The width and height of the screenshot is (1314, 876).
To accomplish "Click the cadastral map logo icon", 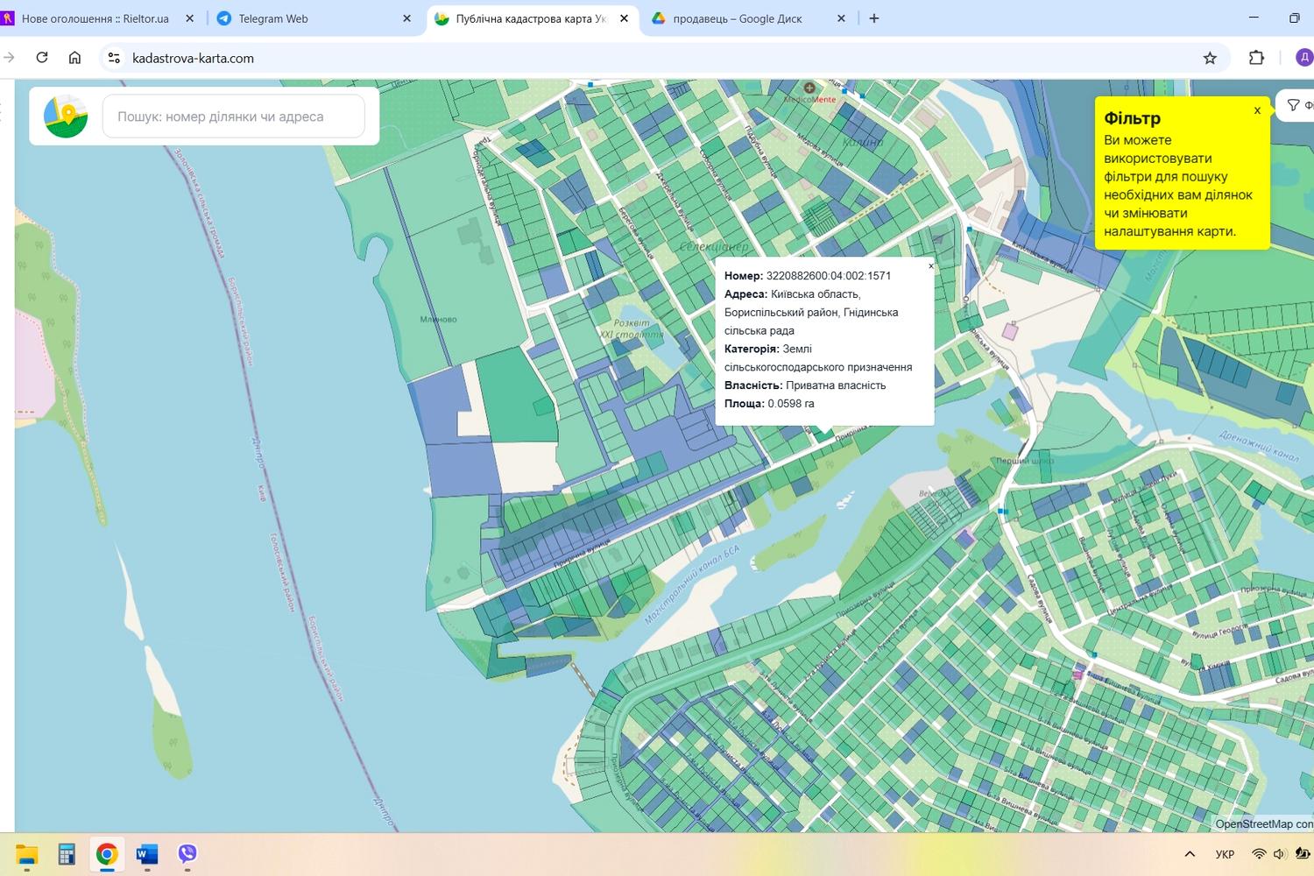I will click(x=66, y=117).
